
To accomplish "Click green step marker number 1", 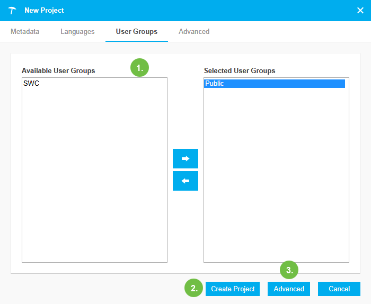I will (x=139, y=68).
